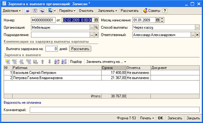Open the Действия menu

(x=11, y=11)
